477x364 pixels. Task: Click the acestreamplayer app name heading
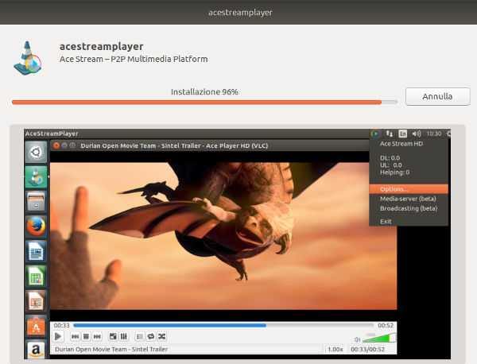click(x=101, y=47)
